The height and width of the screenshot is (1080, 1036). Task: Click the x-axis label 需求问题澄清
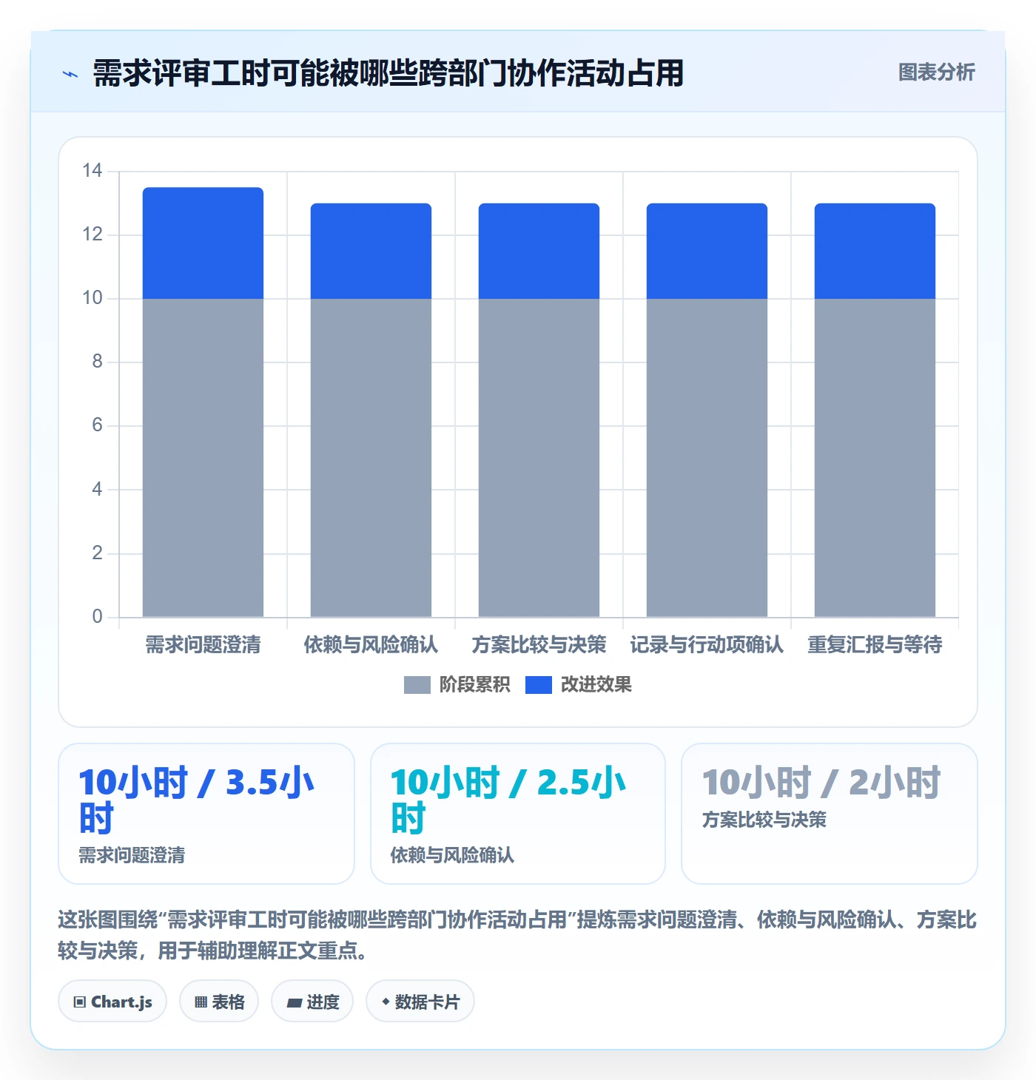pos(203,645)
